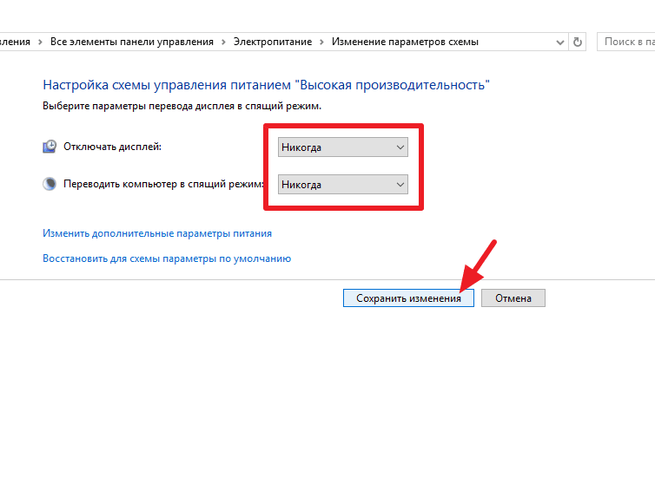Click text 'Выберите параметры перевода дисплея в спящий режим.'
Screen dimensions: 655x484
pos(182,106)
